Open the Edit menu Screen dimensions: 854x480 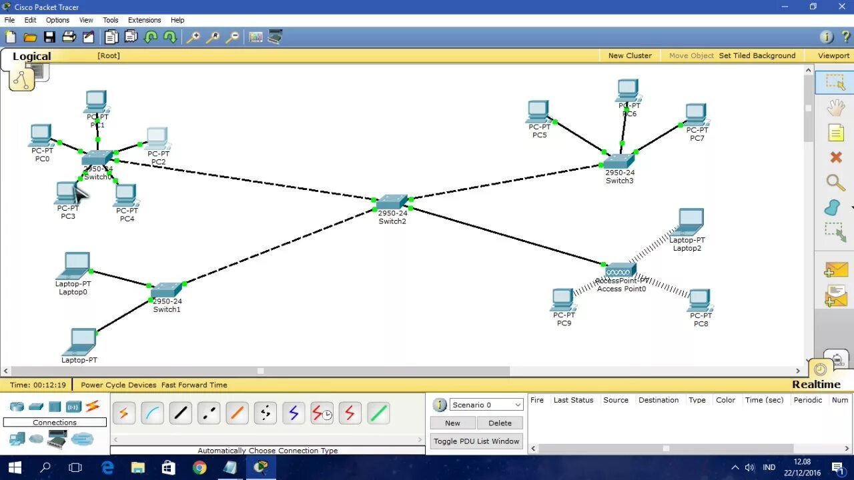[31, 20]
